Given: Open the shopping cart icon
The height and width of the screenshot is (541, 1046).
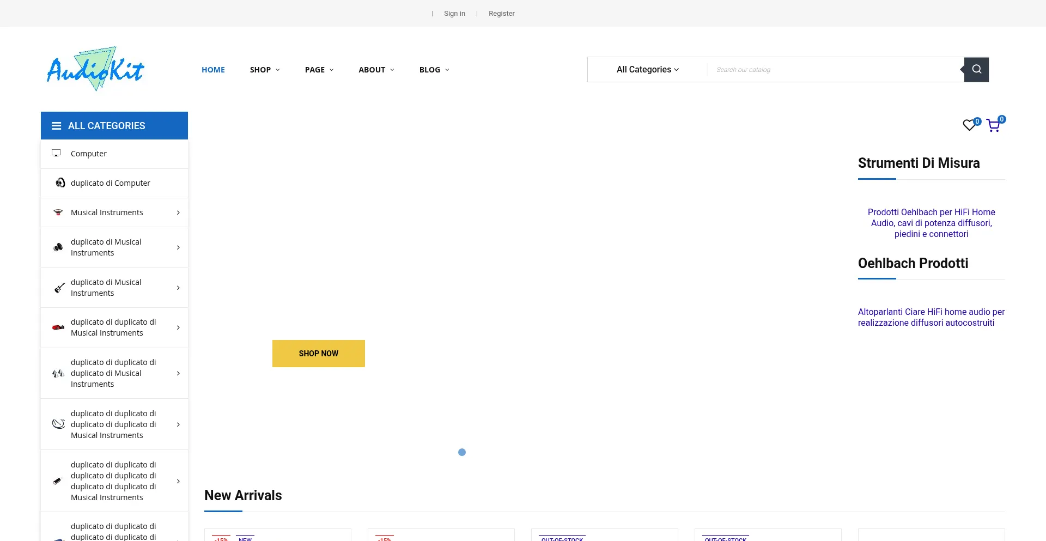Looking at the screenshot, I should coord(993,125).
